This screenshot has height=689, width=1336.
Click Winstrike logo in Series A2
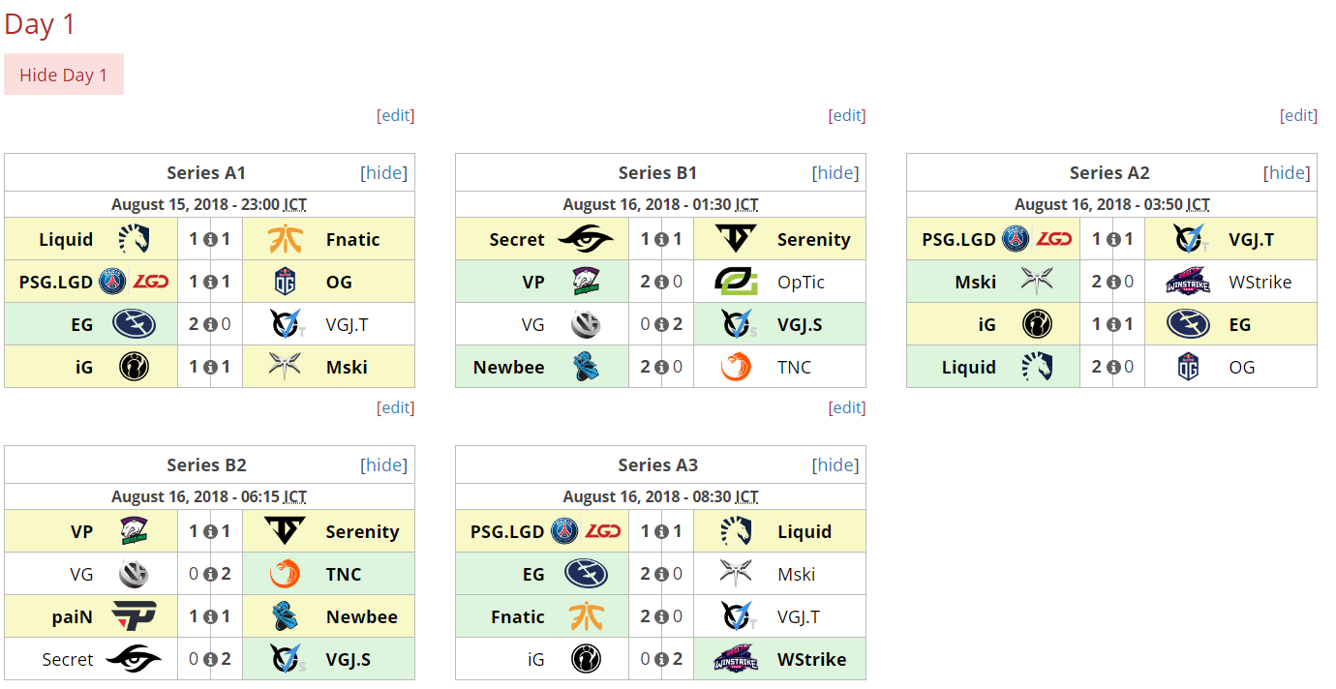pos(1187,282)
